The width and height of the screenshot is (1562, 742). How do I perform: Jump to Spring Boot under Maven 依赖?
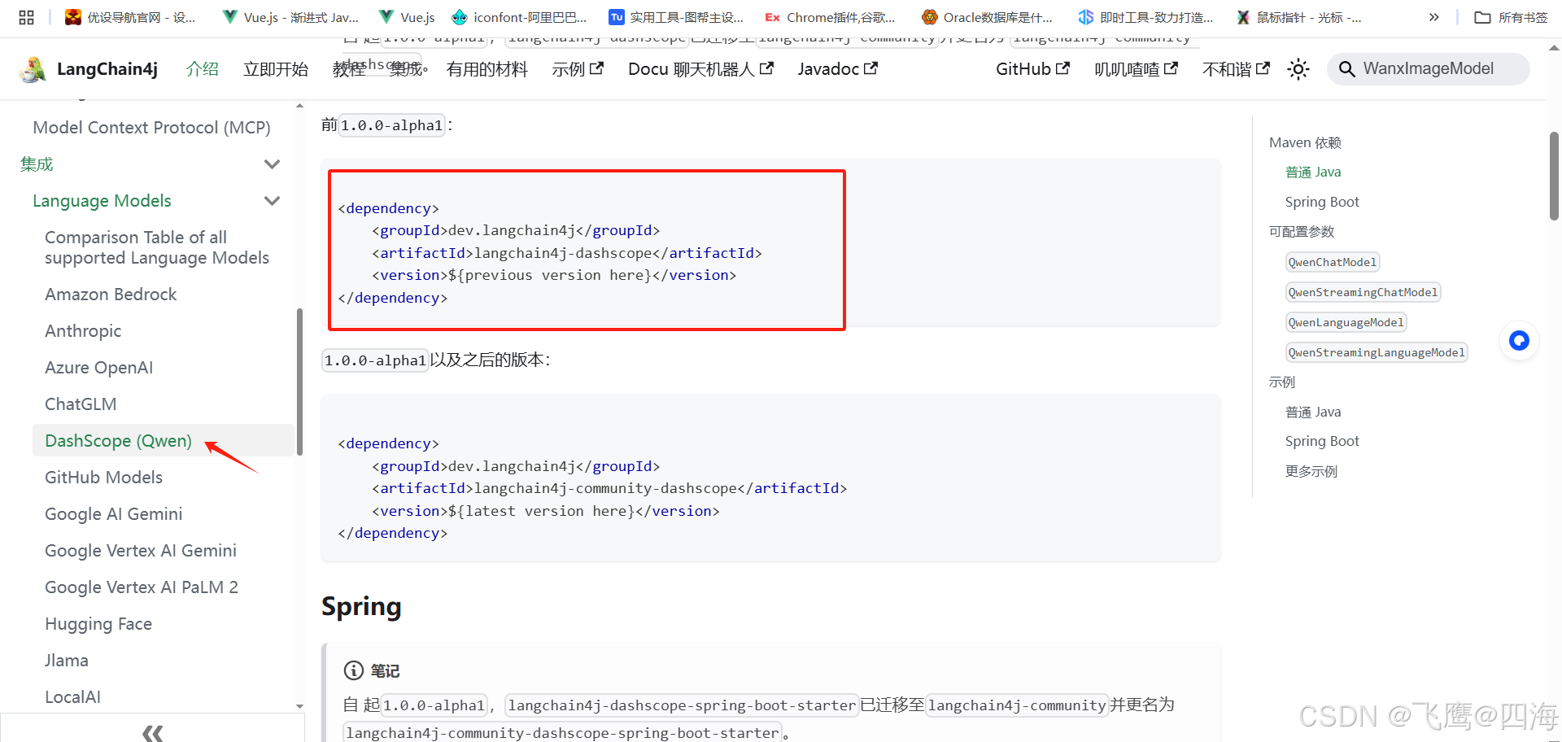point(1322,202)
